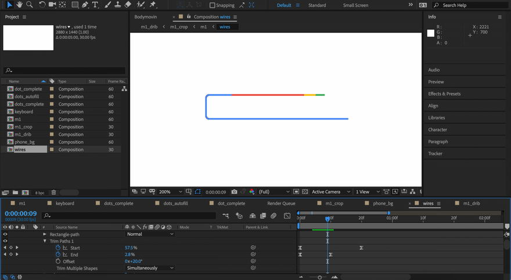This screenshot has height=280, width=511.
Task: Select the Eraser tool
Action: click(x=128, y=5)
